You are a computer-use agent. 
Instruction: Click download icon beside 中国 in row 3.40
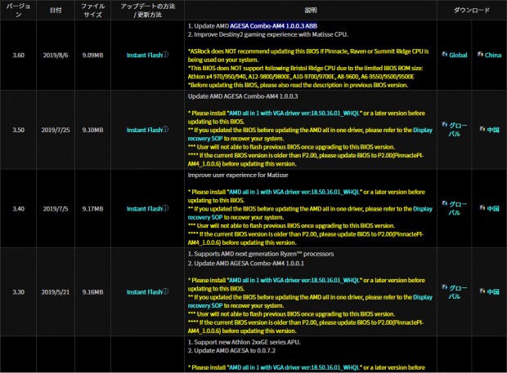pyautogui.click(x=482, y=208)
